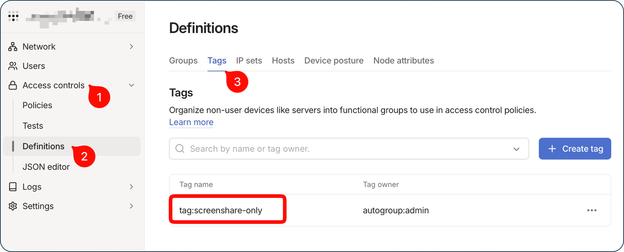
Task: Open the Hosts tab
Action: [283, 60]
